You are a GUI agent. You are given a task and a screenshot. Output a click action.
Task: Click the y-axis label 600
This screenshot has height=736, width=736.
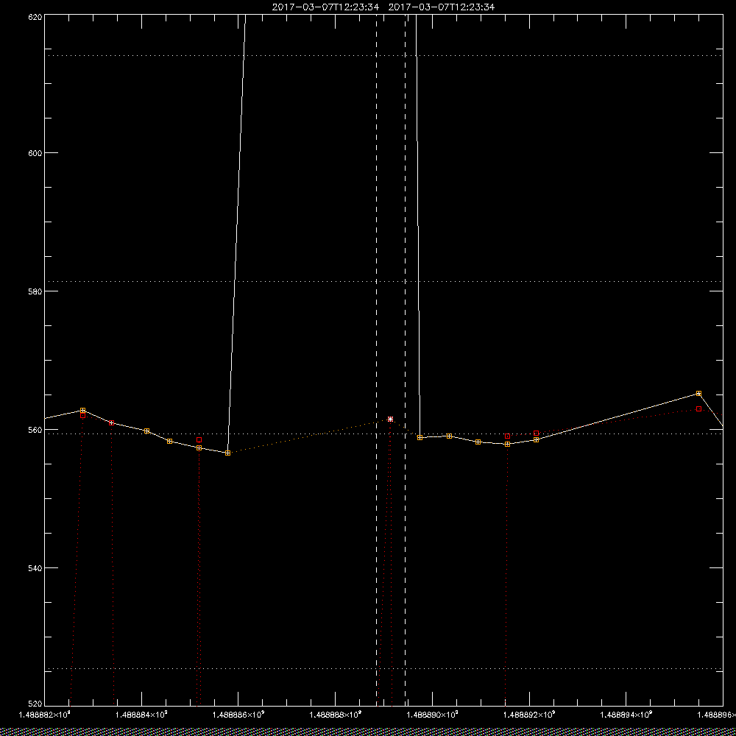coord(35,153)
